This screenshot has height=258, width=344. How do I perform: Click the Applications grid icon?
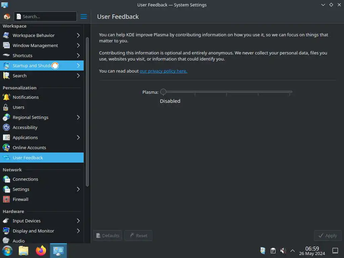click(x=6, y=137)
